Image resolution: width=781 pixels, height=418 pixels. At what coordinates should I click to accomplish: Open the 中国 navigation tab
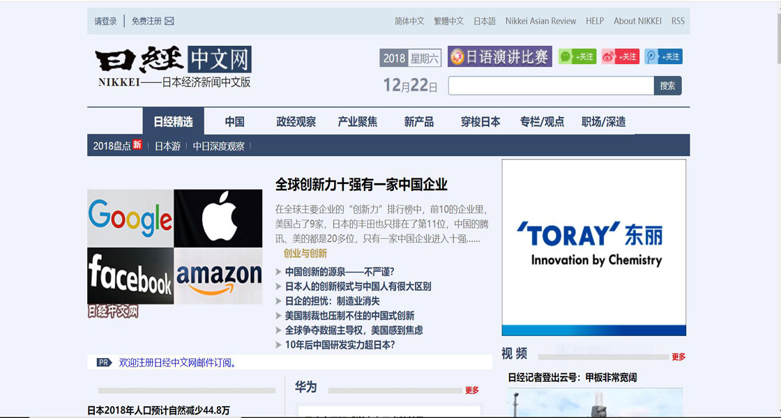pyautogui.click(x=234, y=121)
